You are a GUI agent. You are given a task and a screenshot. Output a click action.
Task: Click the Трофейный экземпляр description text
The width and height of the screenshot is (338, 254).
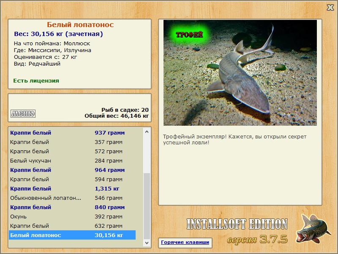click(234, 140)
